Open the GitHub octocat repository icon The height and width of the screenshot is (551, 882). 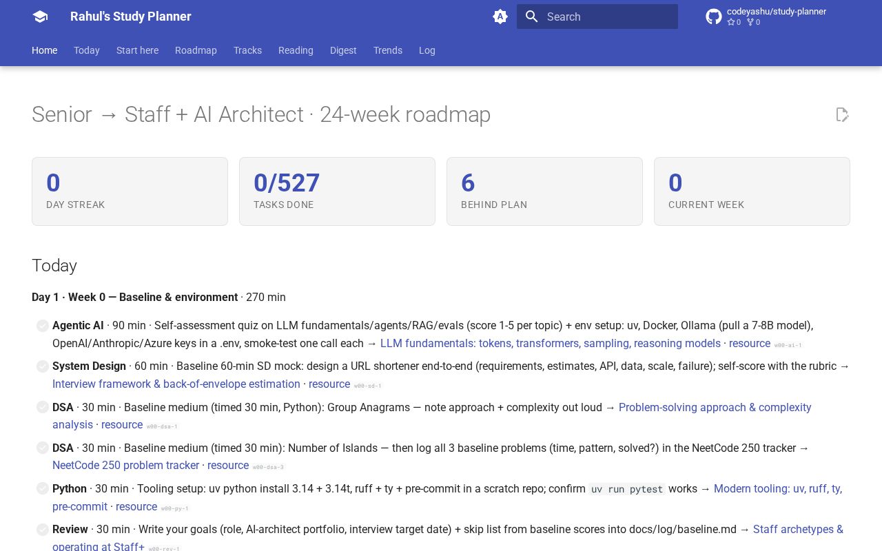[714, 17]
